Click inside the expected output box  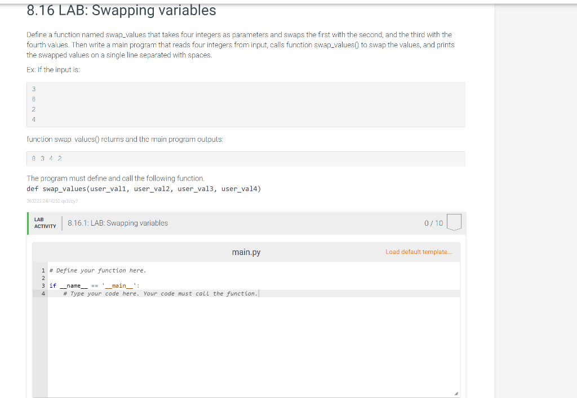point(245,158)
